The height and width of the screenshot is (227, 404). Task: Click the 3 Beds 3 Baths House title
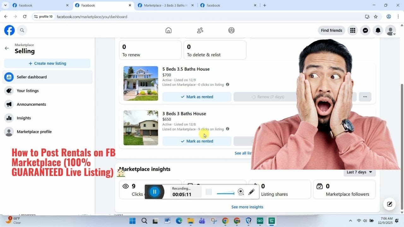[x=184, y=113]
